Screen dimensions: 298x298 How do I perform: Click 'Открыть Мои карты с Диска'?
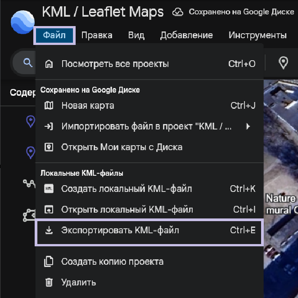click(122, 147)
